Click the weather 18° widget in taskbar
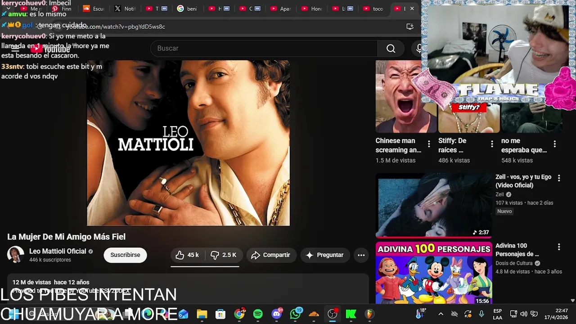This screenshot has width=576, height=324. pyautogui.click(x=420, y=314)
